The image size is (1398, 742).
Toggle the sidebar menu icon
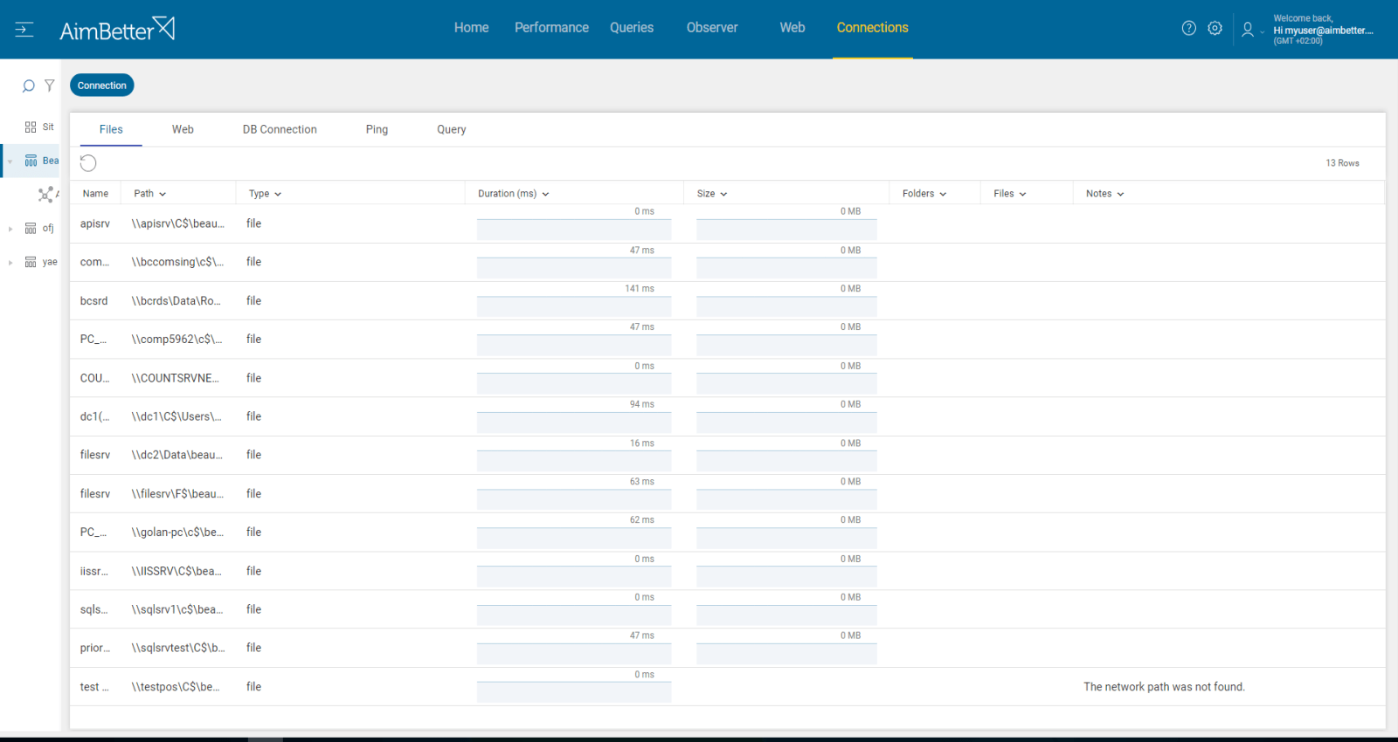click(x=24, y=30)
